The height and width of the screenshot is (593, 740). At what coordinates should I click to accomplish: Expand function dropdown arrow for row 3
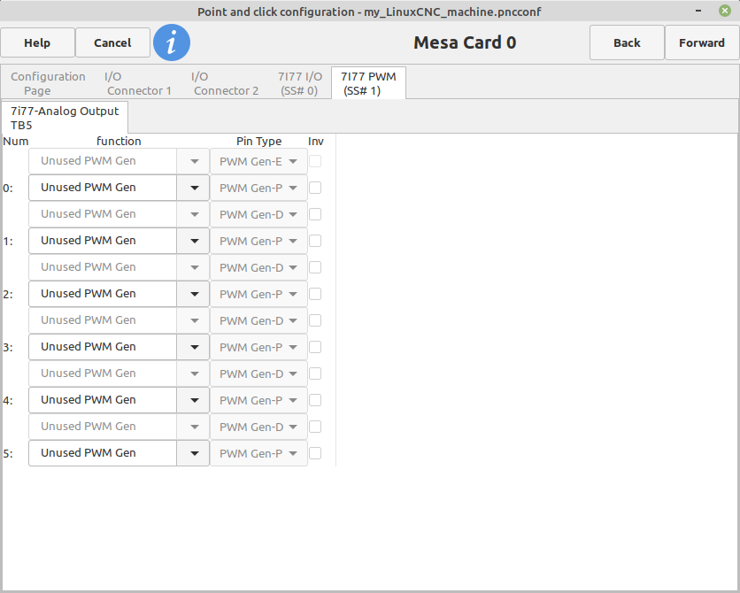(194, 347)
